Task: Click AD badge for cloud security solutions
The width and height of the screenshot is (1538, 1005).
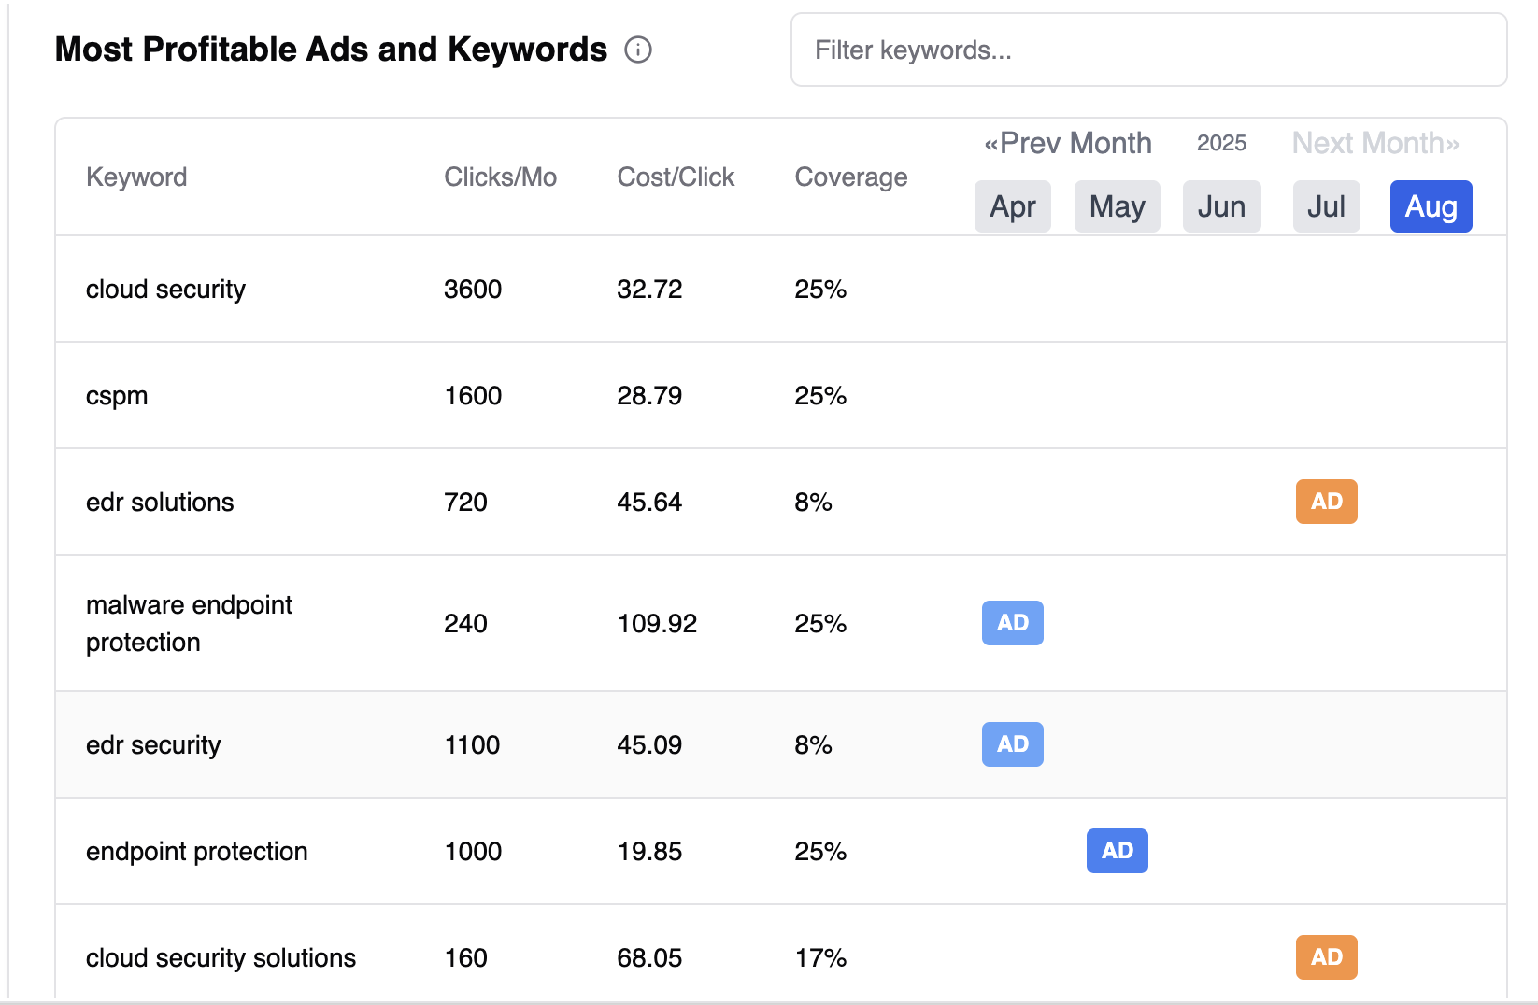Action: pos(1326,957)
